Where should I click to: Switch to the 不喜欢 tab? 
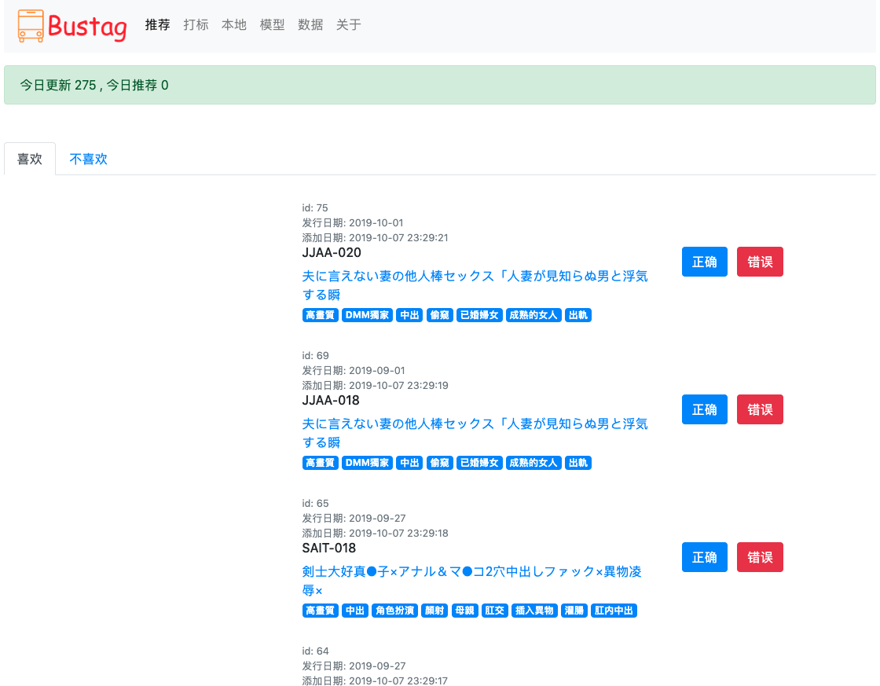coord(88,159)
